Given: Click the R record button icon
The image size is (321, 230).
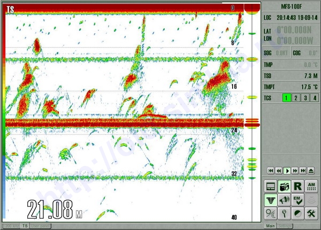Looking at the screenshot, I should pos(297,187).
